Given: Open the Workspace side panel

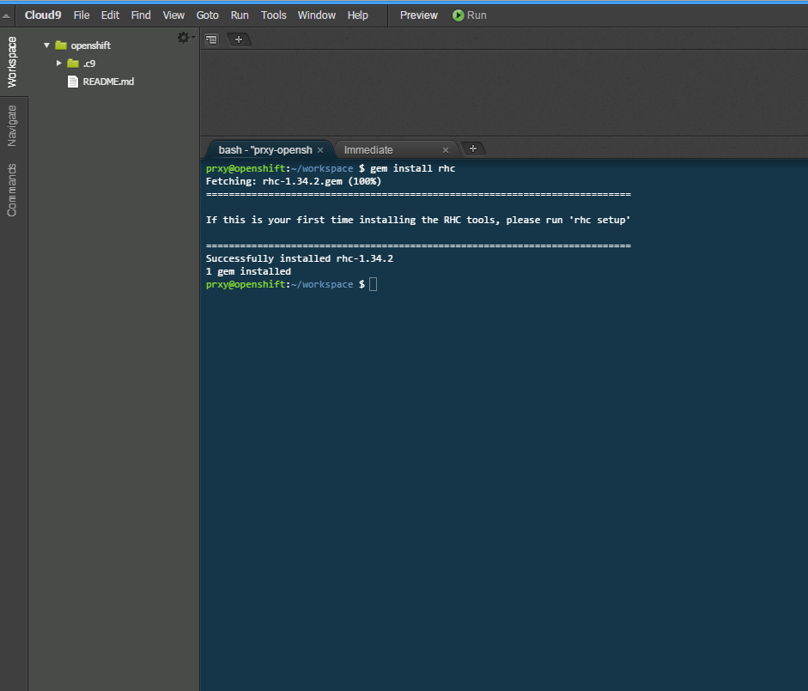Looking at the screenshot, I should point(12,62).
